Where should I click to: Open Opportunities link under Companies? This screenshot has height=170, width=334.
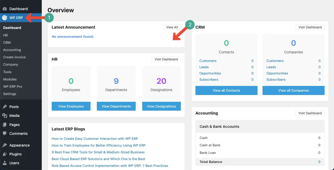(277, 73)
